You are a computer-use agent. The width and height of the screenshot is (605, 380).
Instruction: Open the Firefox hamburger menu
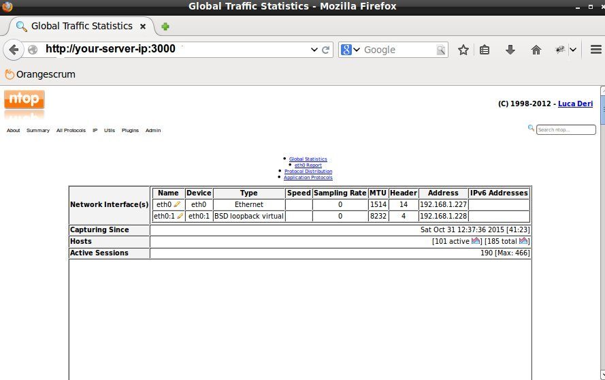(595, 50)
